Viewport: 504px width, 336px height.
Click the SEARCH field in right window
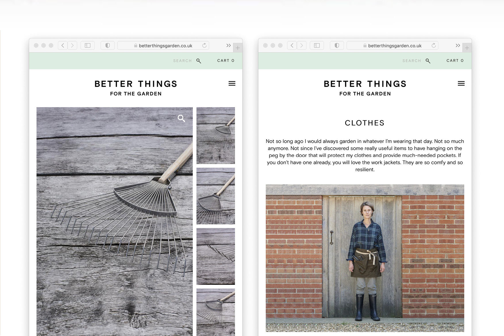coord(411,61)
